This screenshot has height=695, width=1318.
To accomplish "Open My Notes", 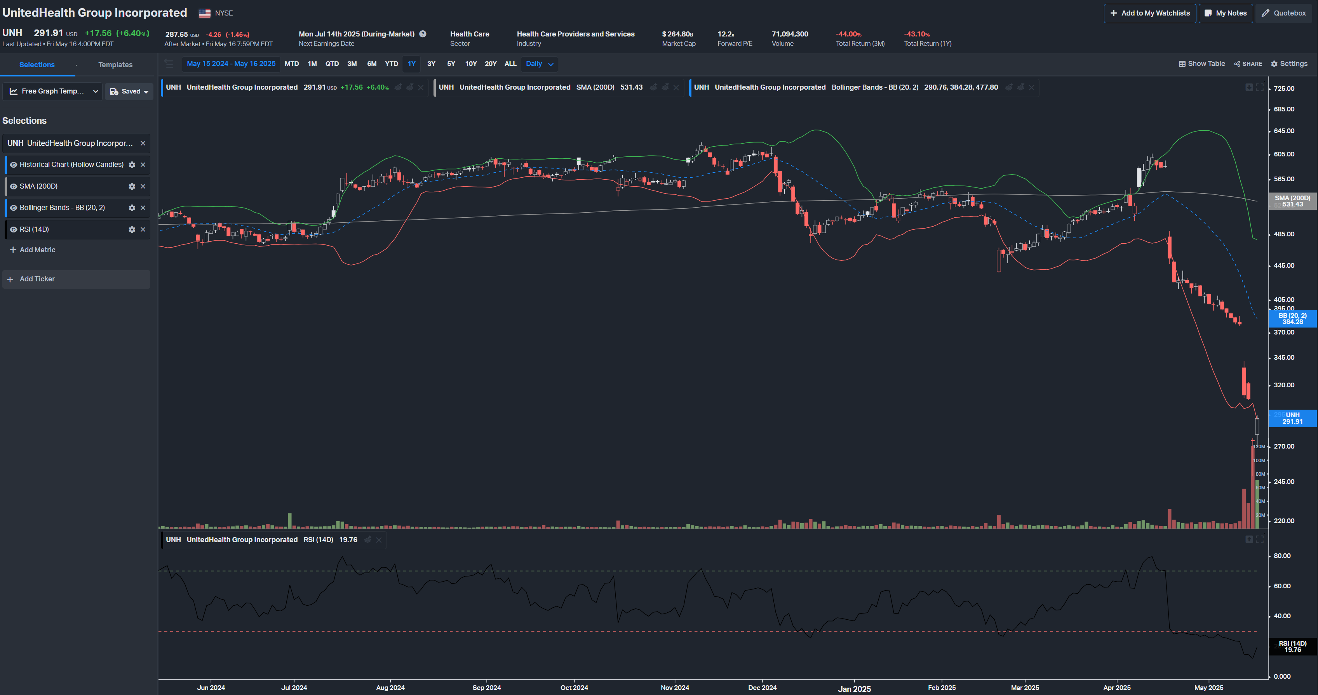I will coord(1226,13).
